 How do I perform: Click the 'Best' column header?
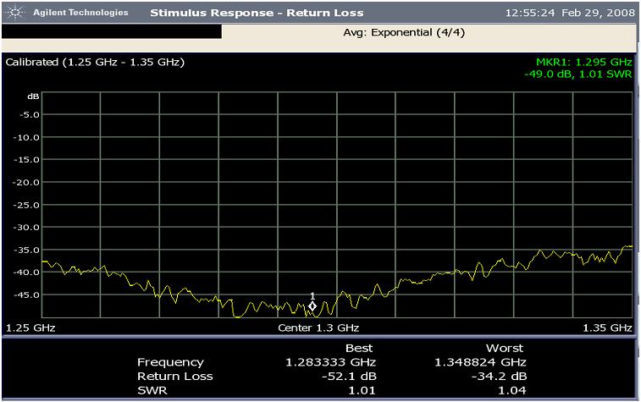tap(359, 348)
